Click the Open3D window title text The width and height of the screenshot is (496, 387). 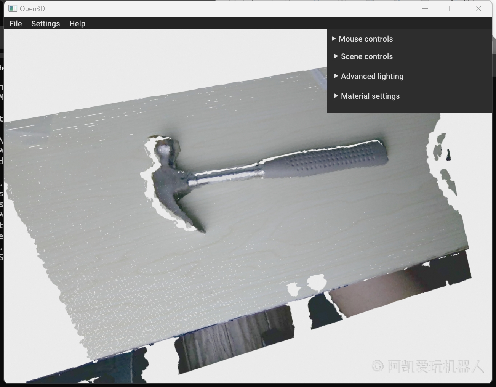[32, 9]
